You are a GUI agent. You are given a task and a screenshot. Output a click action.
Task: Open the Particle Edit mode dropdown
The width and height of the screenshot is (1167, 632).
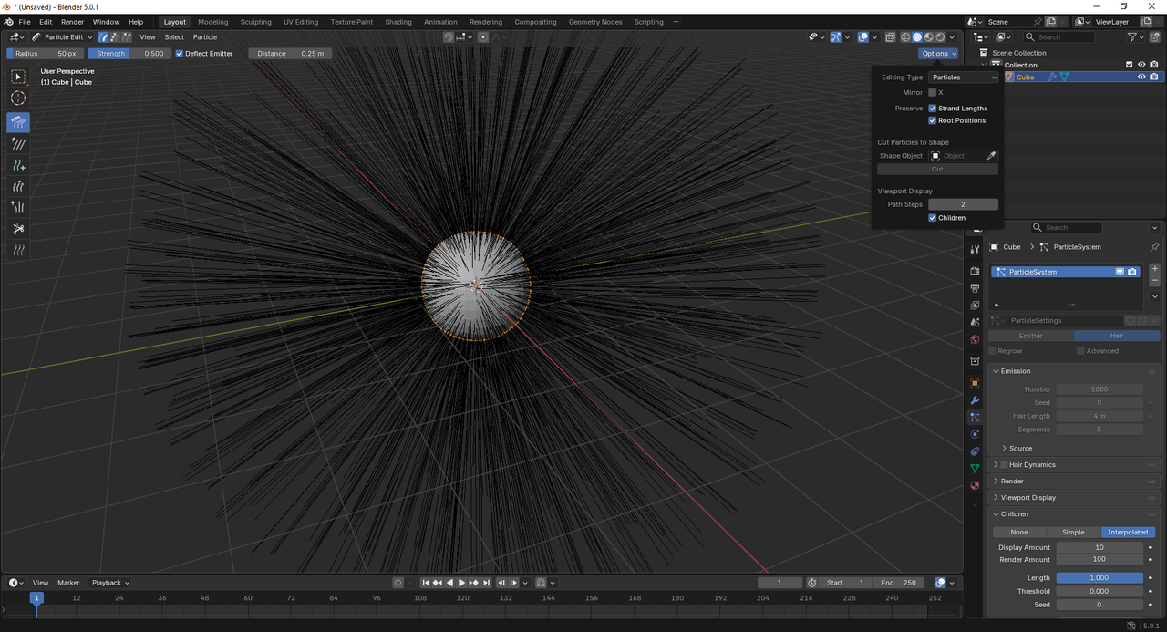63,37
